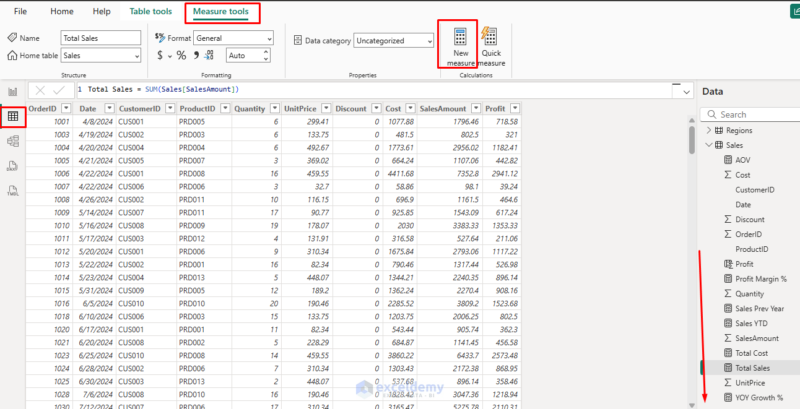Open Model view from the left sidebar
800x409 pixels.
click(x=12, y=140)
